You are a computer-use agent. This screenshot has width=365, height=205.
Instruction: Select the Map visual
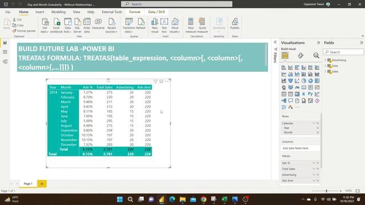coord(284,87)
